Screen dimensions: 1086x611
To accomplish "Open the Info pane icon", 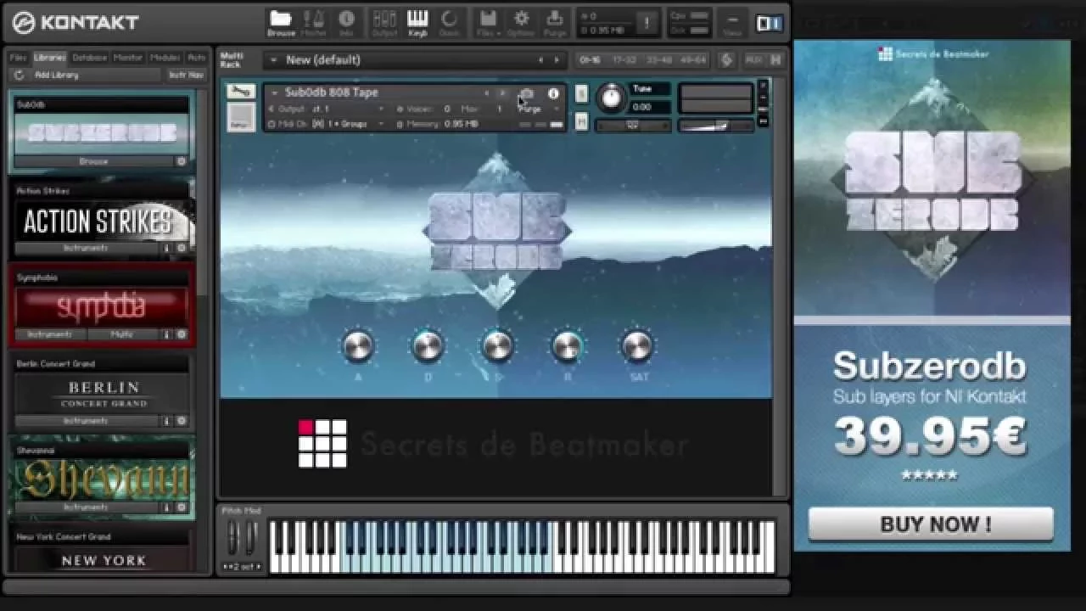I will (346, 22).
